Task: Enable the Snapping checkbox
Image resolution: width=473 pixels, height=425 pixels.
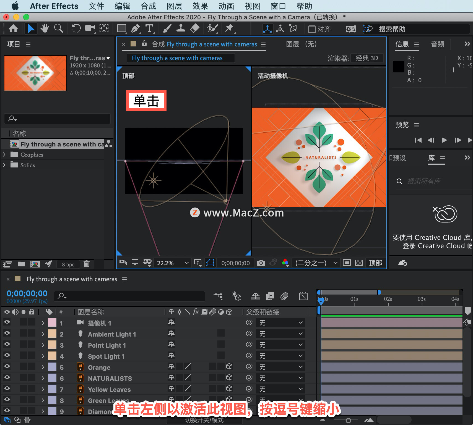Action: [x=312, y=29]
